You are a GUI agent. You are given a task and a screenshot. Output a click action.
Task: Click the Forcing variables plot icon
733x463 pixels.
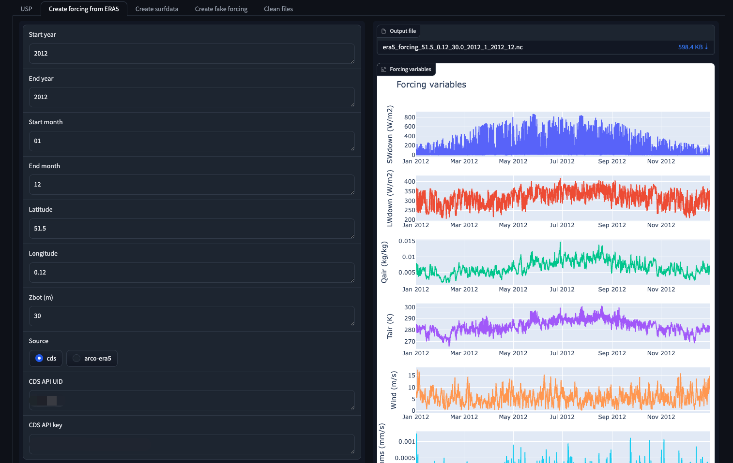(x=384, y=69)
